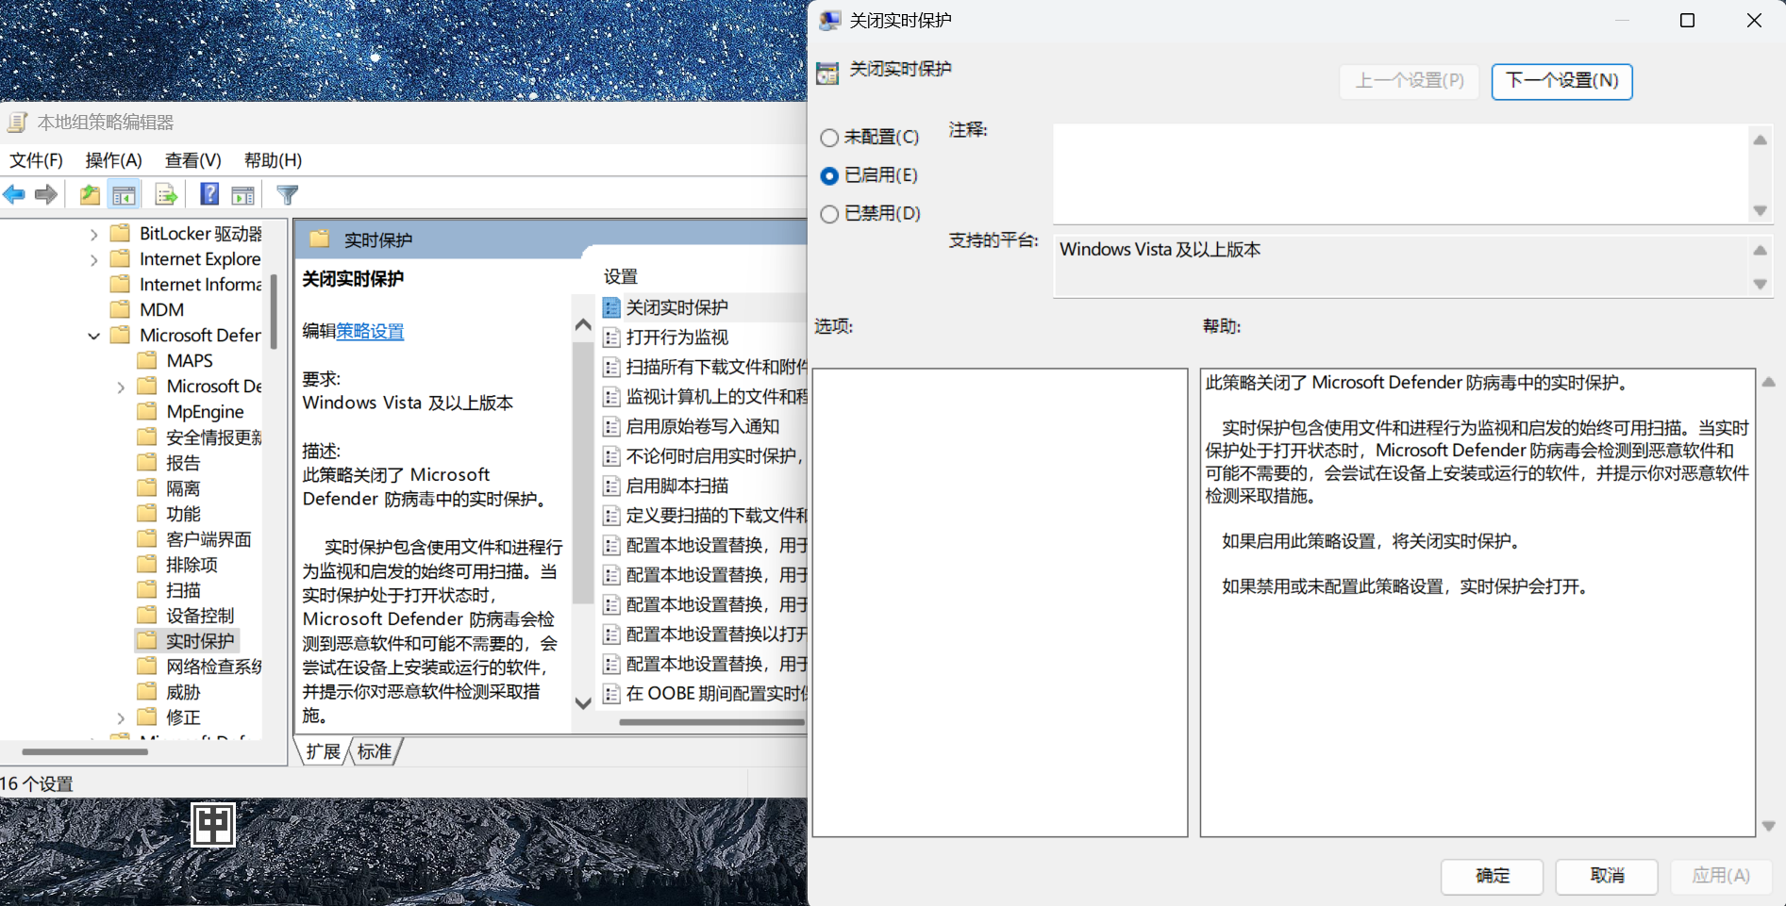Click the 设备控制 folder icon in tree
Screen dimensions: 1786x906
coord(146,615)
